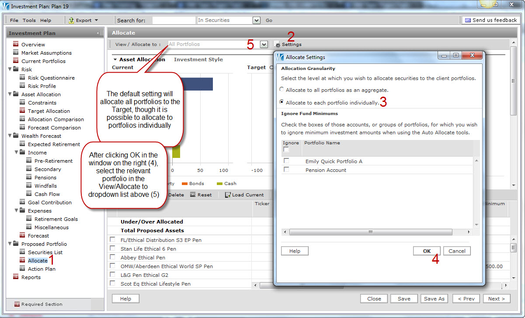Open the View / Allocate to dropdown
Viewport: 525px width, 318px height.
(264, 44)
